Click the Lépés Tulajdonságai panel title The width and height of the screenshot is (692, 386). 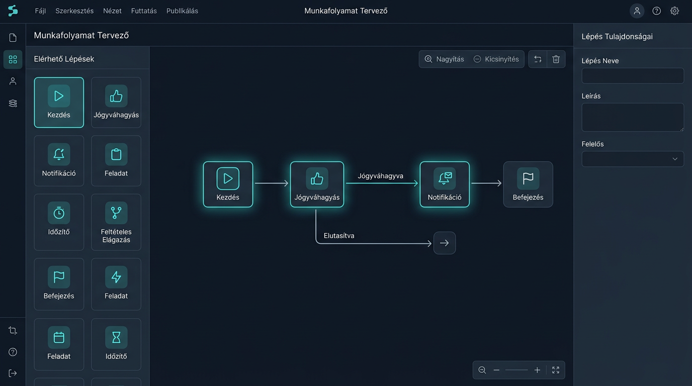[617, 36]
